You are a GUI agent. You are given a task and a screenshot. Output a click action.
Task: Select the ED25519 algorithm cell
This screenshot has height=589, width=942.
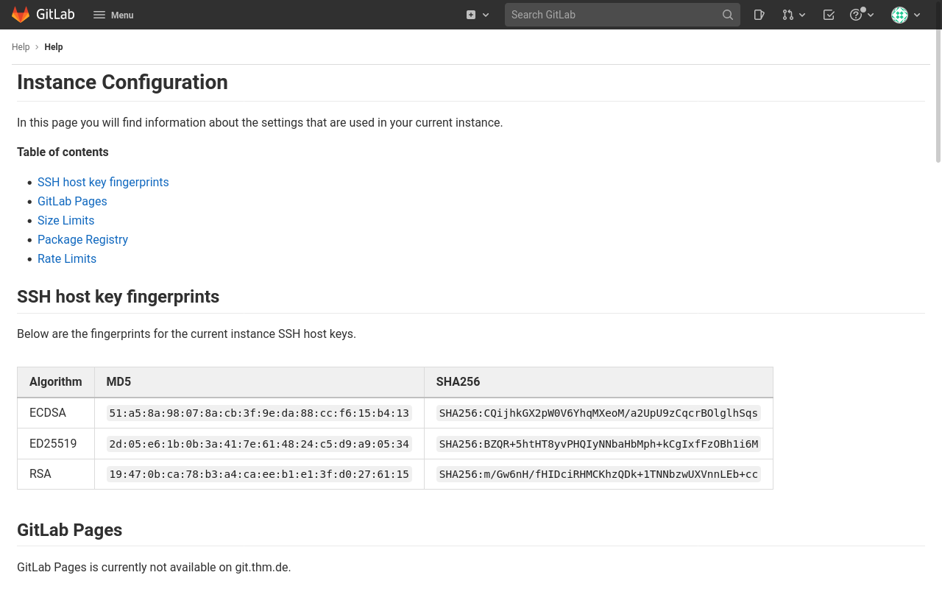(x=56, y=444)
